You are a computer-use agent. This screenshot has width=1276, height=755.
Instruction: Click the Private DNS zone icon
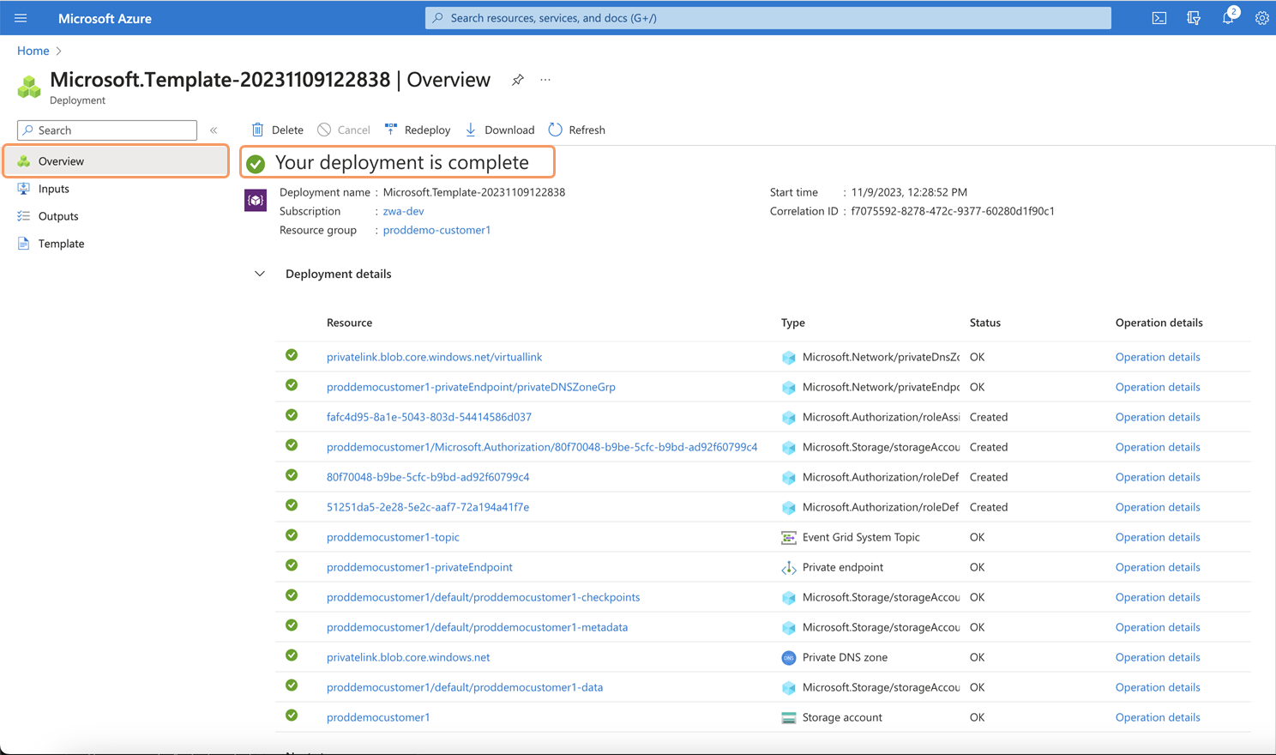coord(789,657)
